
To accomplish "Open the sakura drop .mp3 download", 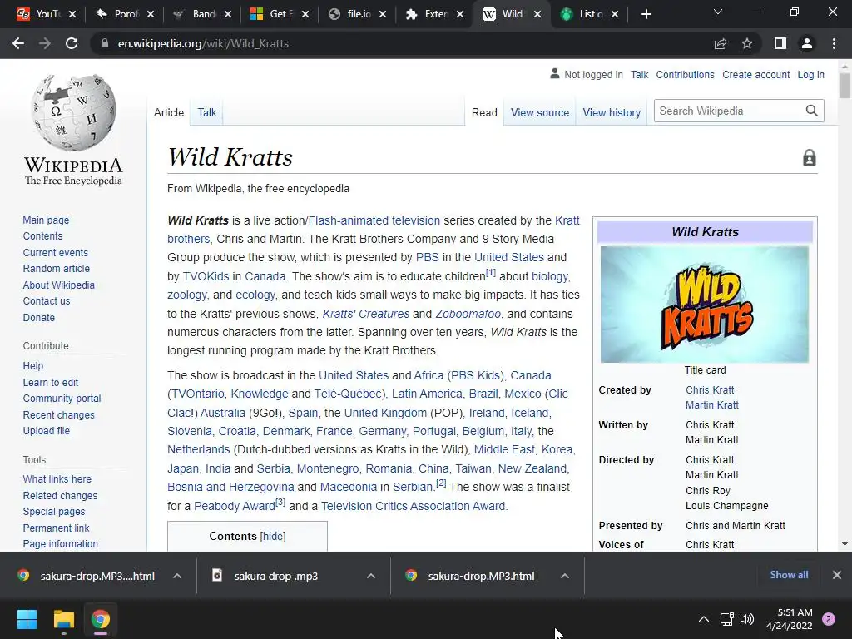I will click(x=276, y=576).
